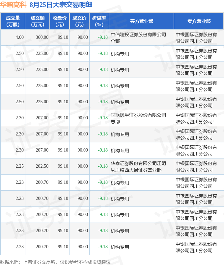Click the 360.00 transaction amount cell
224x265 pixels.
pos(38,37)
